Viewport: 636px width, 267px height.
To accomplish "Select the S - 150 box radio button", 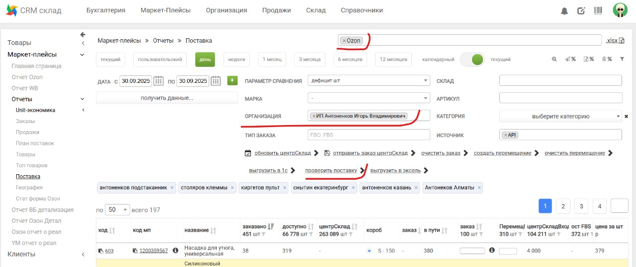I will 369,251.
